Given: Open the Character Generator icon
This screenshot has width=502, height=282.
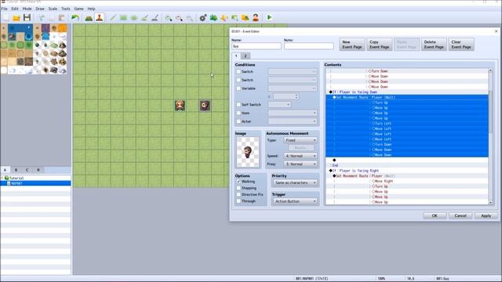Looking at the screenshot, I should (256, 17).
